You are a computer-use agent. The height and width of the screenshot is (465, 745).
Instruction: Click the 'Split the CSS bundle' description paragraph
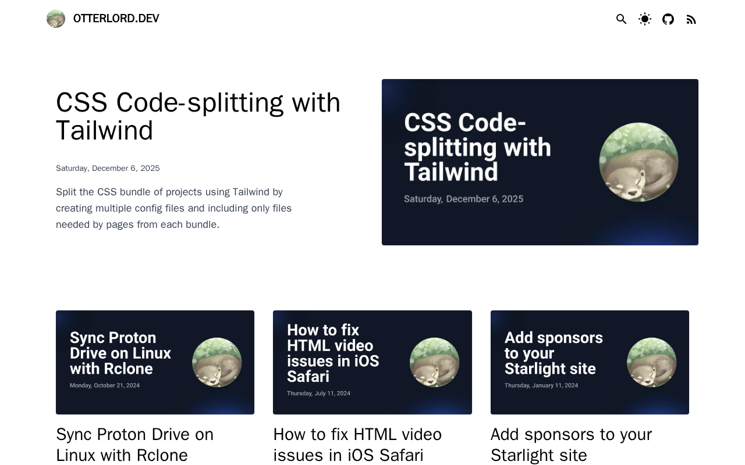(173, 208)
